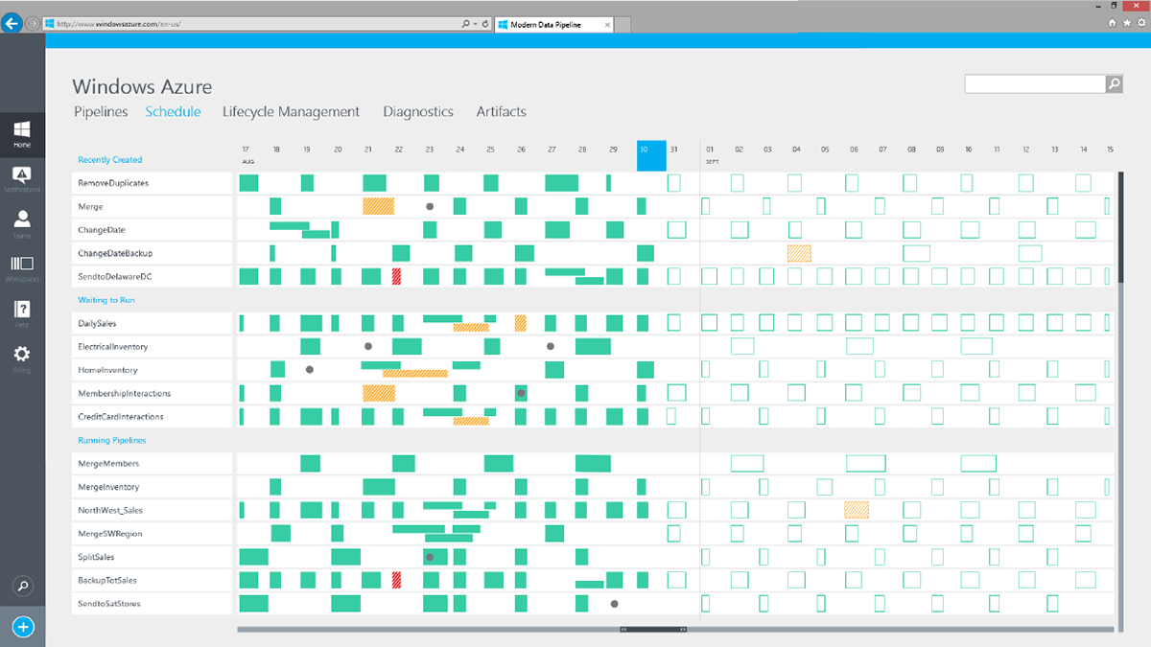This screenshot has height=647, width=1151.
Task: Open the address bar search dropdown arrow
Action: pos(475,23)
